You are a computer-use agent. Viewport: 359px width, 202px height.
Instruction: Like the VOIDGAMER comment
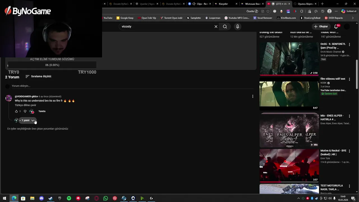16,111
